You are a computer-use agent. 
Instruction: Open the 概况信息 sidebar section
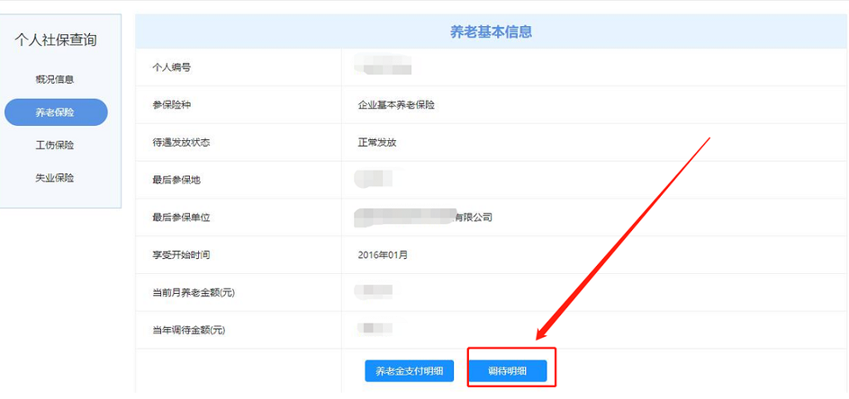(x=55, y=79)
